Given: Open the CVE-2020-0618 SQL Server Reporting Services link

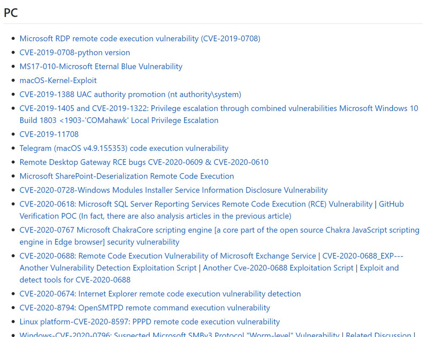Looking at the screenshot, I should (x=196, y=204).
